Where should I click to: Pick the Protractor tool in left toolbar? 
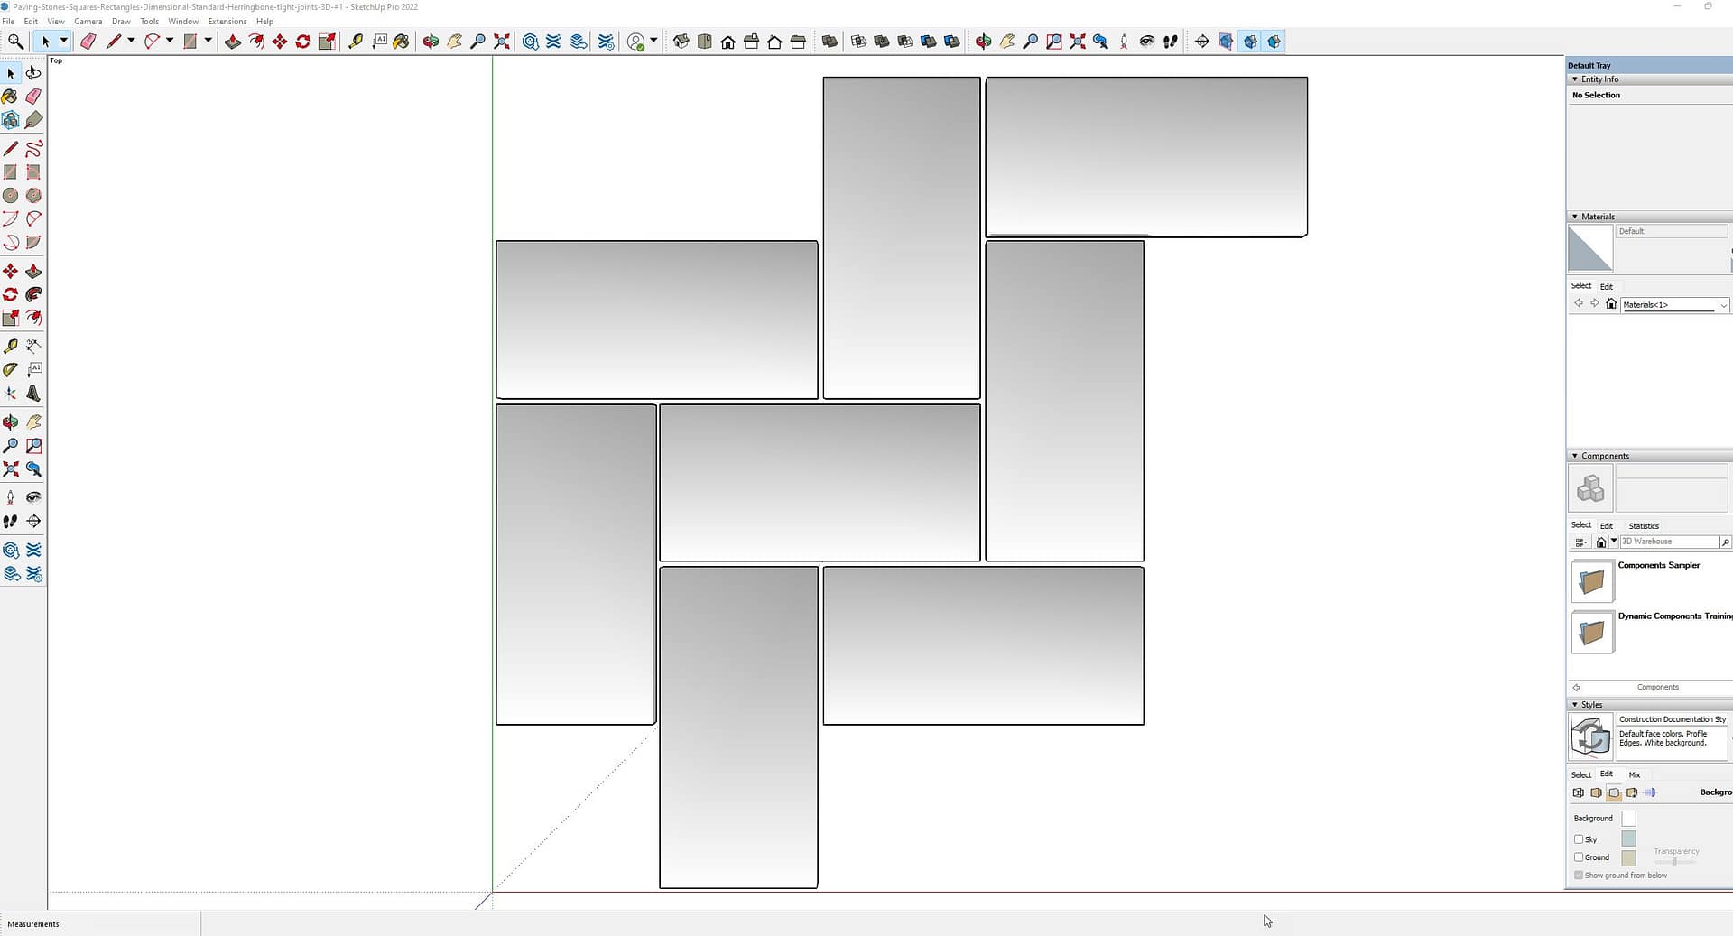pyautogui.click(x=11, y=369)
